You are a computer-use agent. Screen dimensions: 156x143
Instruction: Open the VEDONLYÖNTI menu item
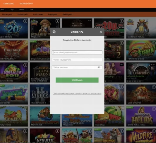coord(26,4)
